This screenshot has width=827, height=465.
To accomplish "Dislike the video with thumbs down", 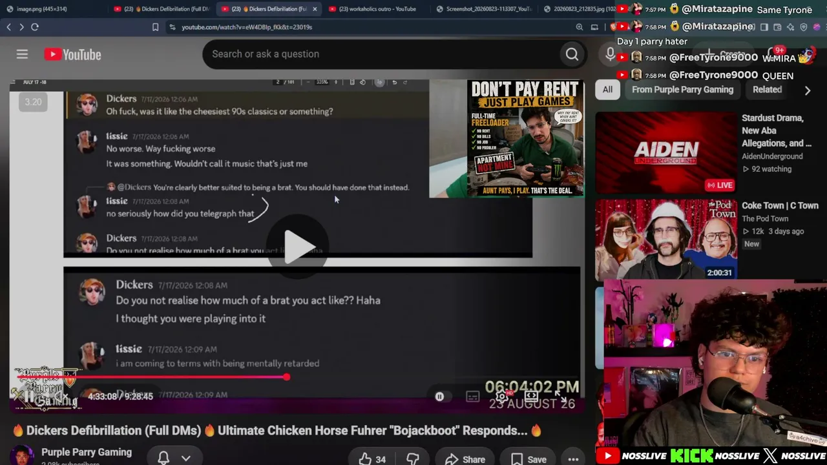I will click(413, 459).
